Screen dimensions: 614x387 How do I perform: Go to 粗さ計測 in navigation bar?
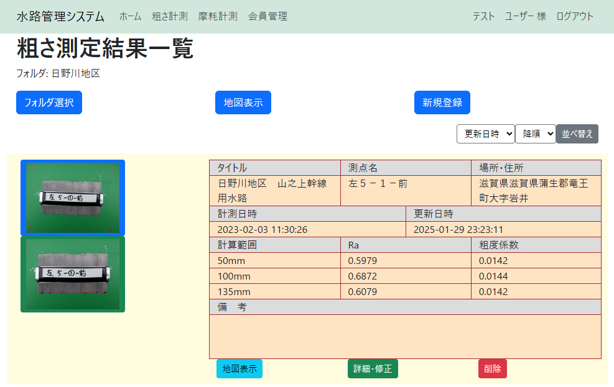tap(170, 16)
